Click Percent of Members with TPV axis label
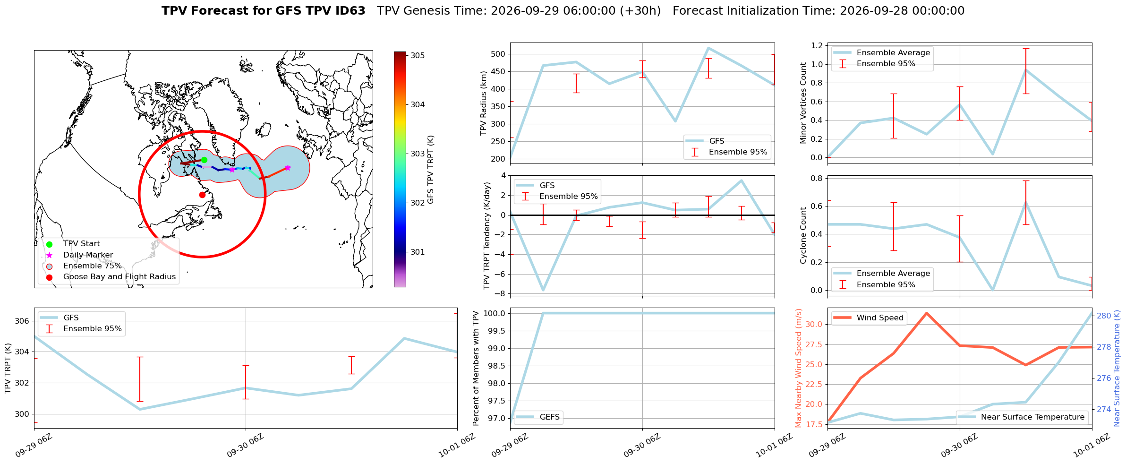The width and height of the screenshot is (1126, 464). tap(476, 368)
